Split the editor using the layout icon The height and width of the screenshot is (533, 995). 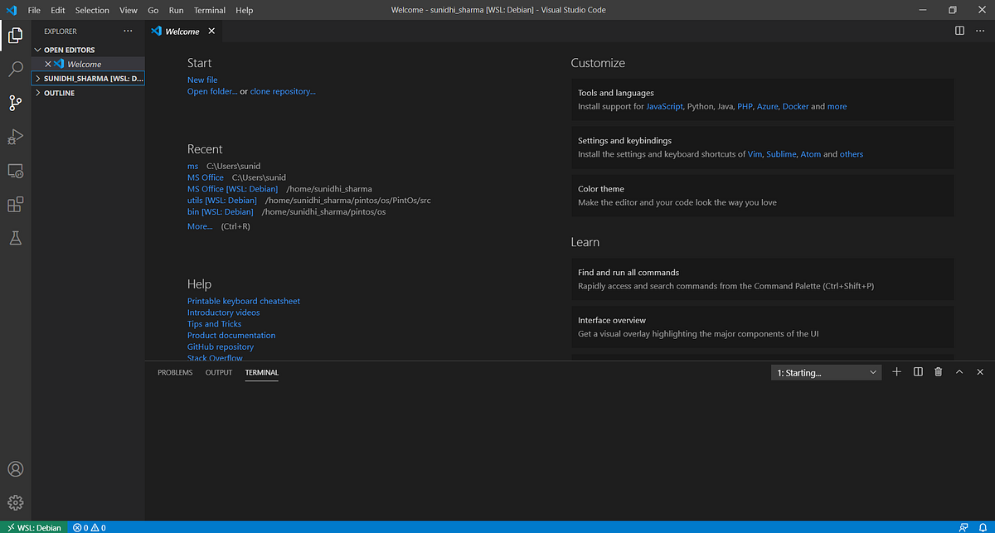tap(959, 31)
